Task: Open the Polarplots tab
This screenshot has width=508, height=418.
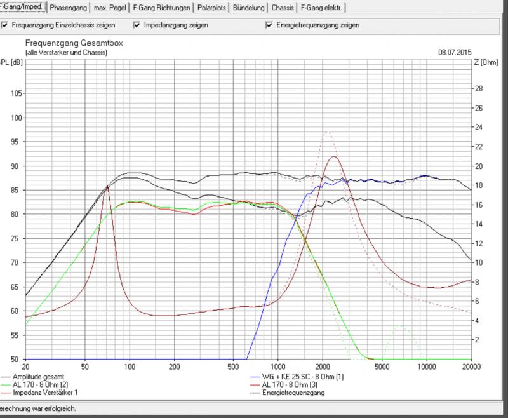Action: 209,8
